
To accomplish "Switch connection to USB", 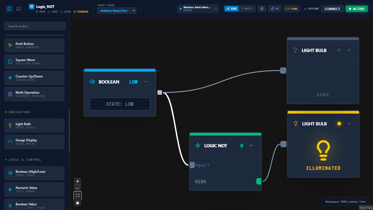I will tap(231, 9).
